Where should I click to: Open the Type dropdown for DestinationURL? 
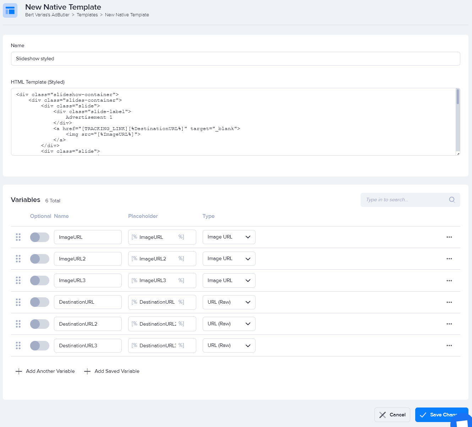pyautogui.click(x=229, y=302)
